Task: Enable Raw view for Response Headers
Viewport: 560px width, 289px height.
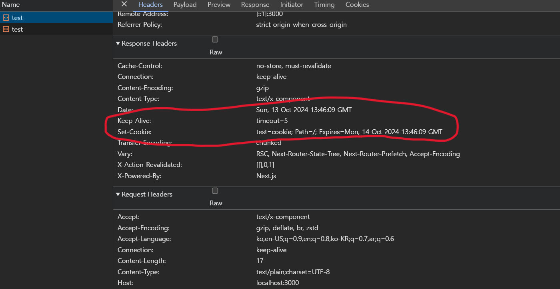Action: pyautogui.click(x=215, y=39)
